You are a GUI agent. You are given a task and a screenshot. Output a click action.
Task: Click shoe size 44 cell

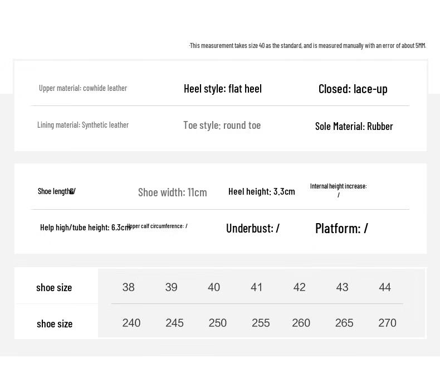pyautogui.click(x=385, y=287)
